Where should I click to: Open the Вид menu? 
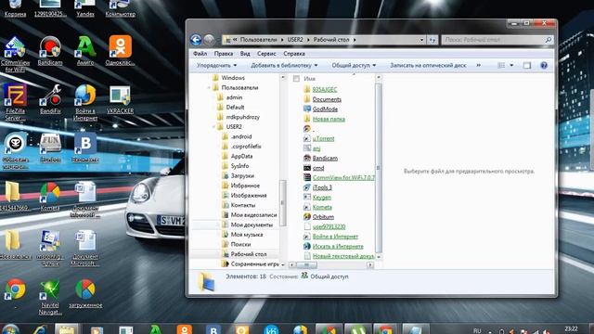245,54
